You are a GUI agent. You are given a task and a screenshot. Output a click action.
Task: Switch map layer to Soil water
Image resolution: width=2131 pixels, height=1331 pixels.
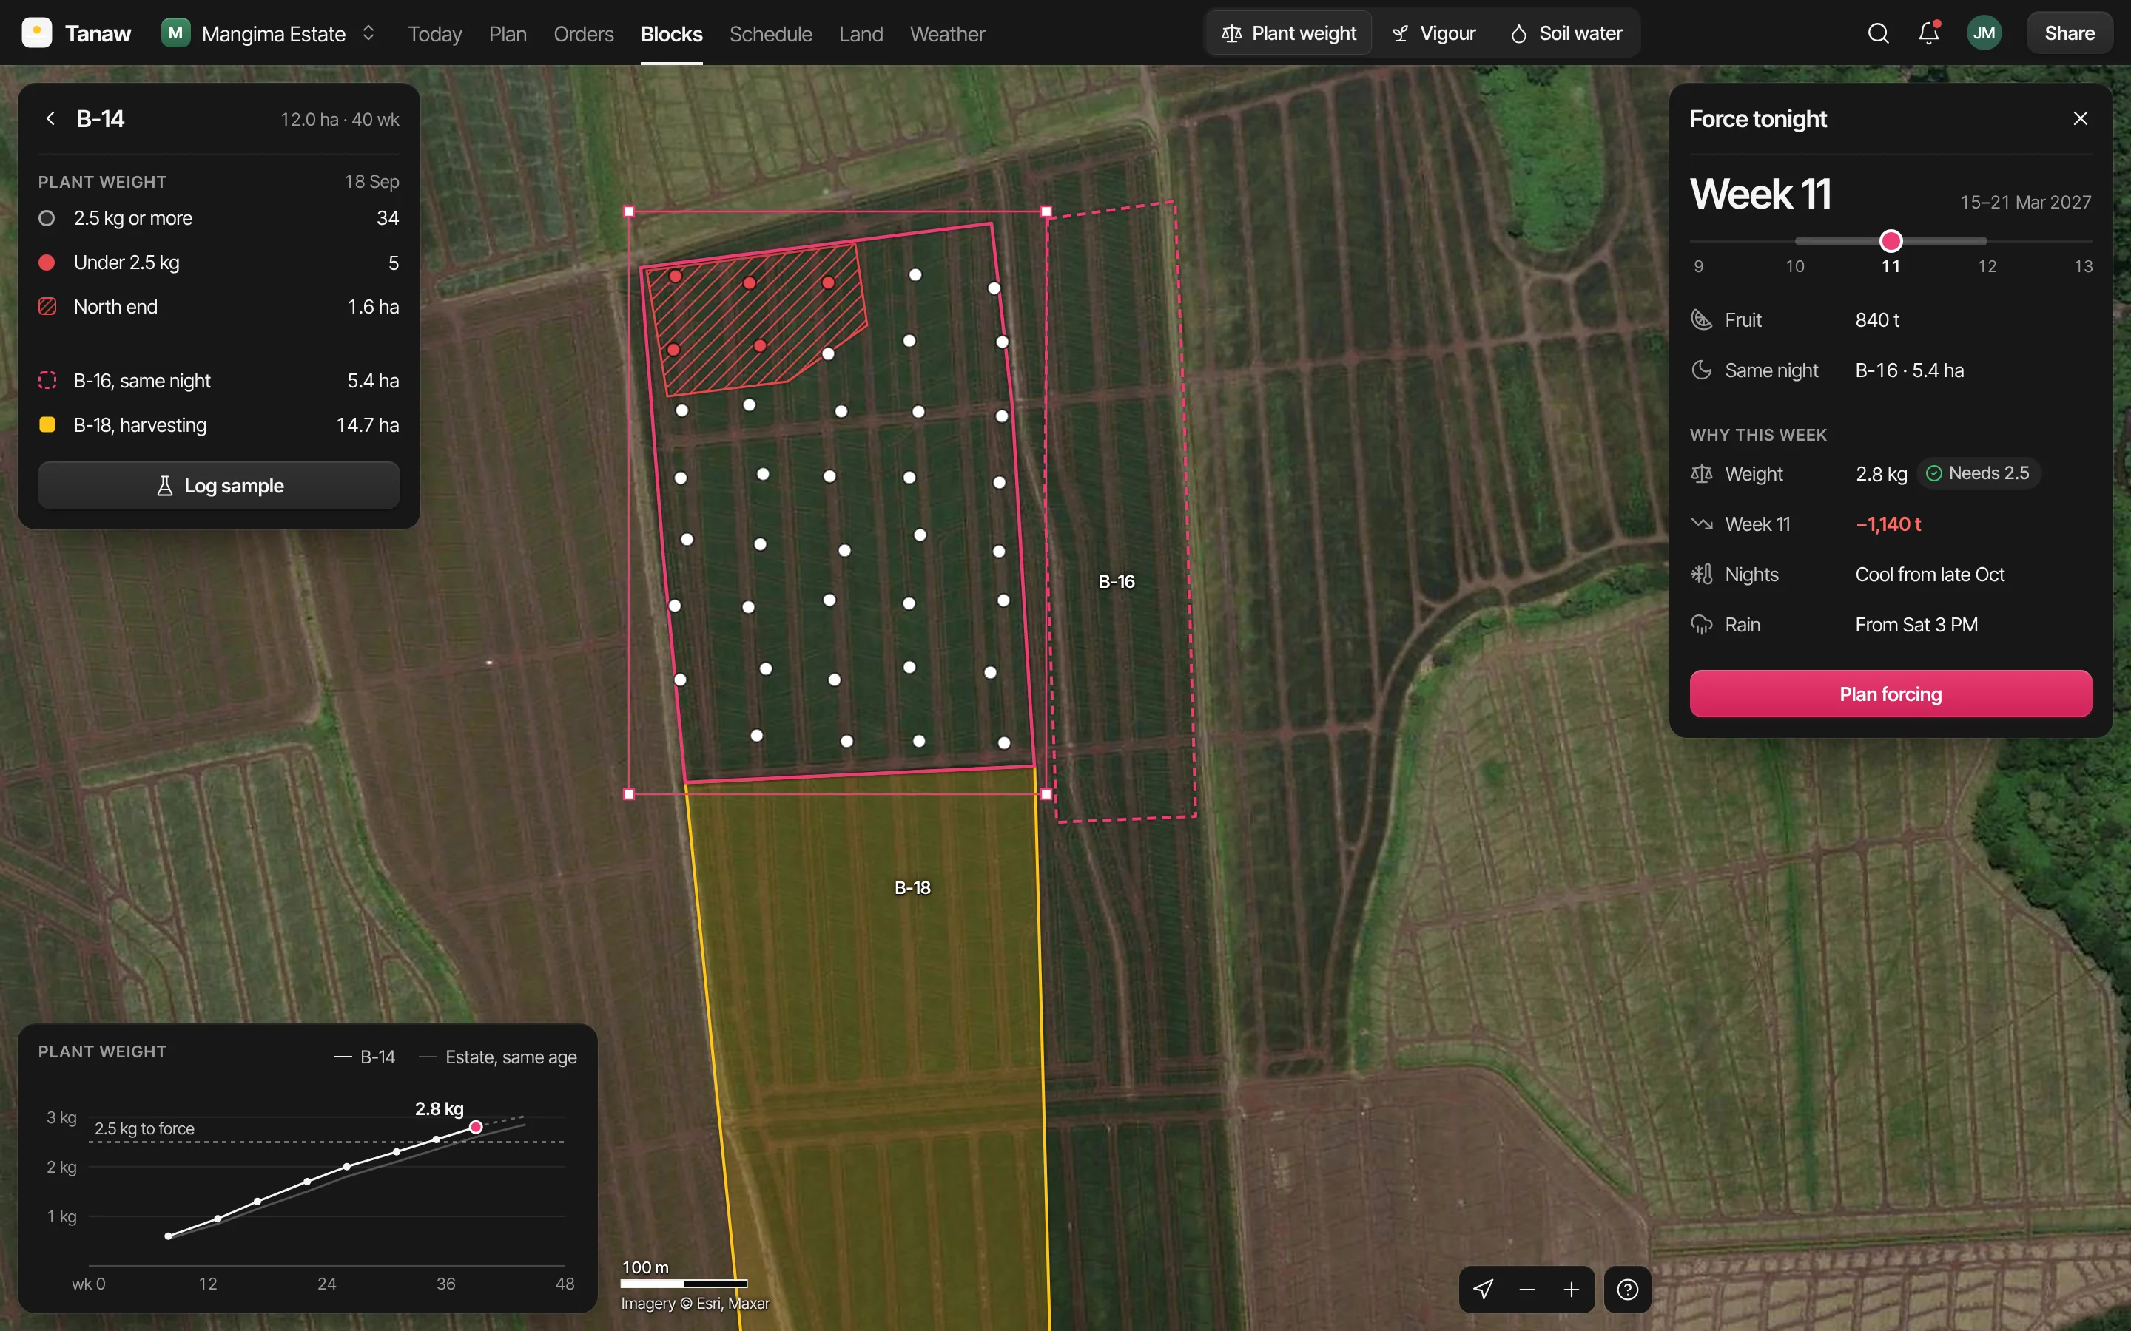click(1566, 33)
